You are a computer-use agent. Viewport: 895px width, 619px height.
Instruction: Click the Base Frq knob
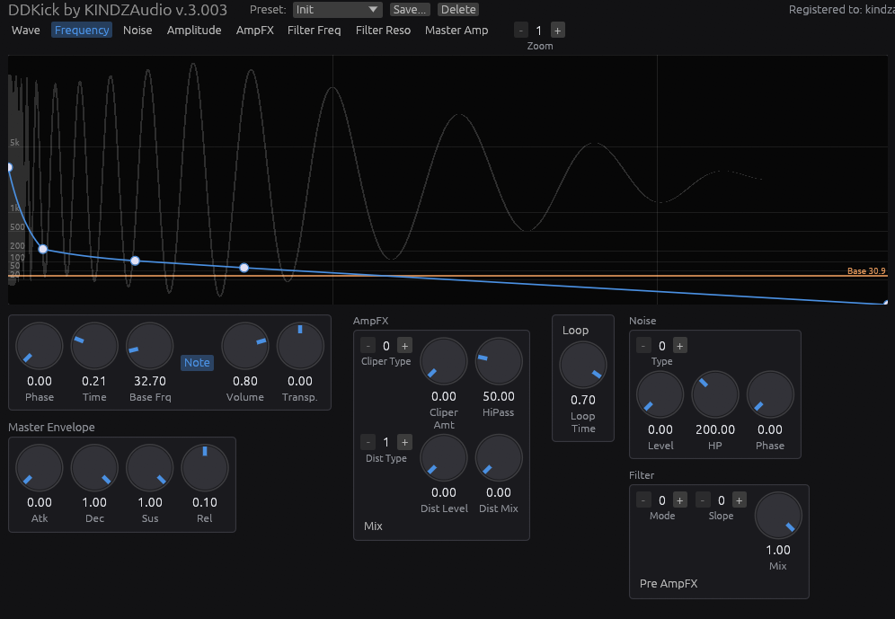coord(149,346)
